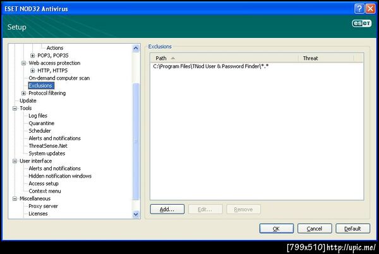Select Tools in the tree
Image resolution: width=379 pixels, height=254 pixels.
point(26,108)
